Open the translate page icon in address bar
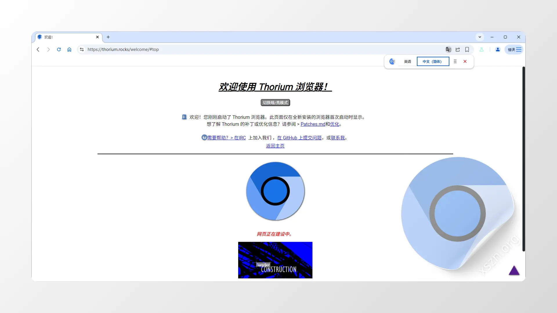557x313 pixels. (449, 50)
